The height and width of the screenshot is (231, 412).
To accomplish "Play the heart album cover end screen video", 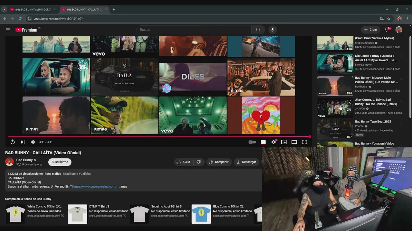I will [x=261, y=115].
